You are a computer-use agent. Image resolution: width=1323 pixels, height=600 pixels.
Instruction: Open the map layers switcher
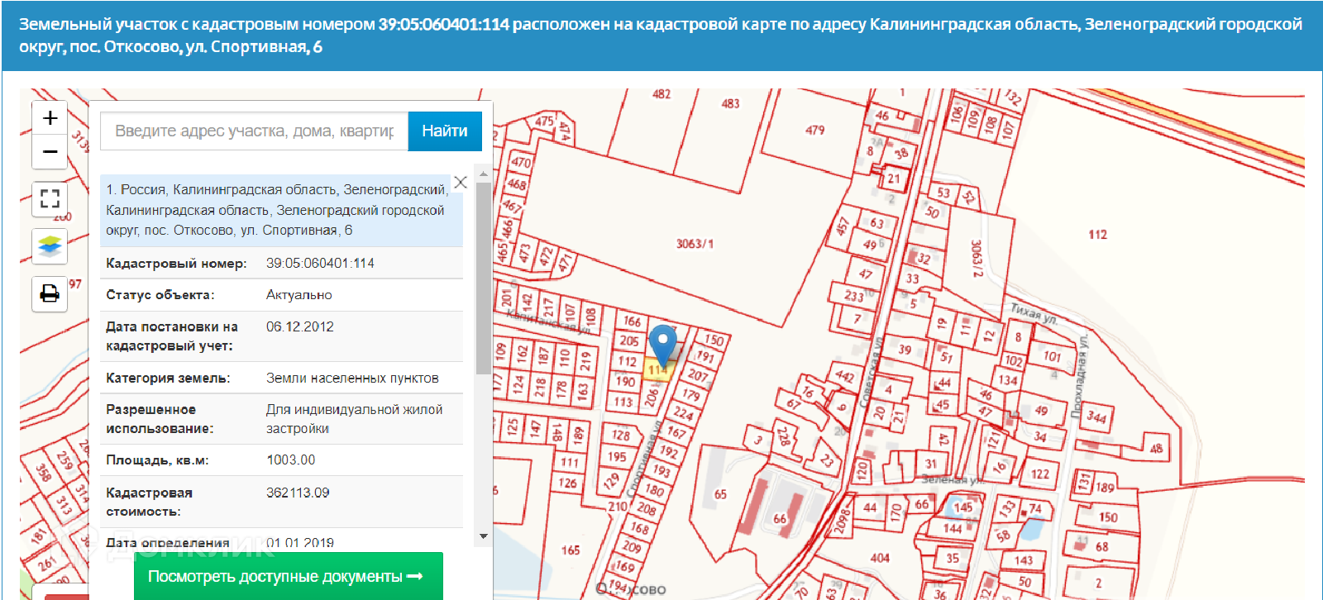pyautogui.click(x=50, y=246)
